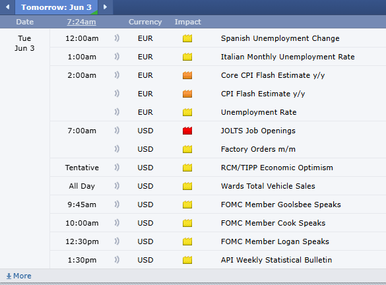
Task: Go to next day with right arrow
Action: pyautogui.click(x=106, y=7)
